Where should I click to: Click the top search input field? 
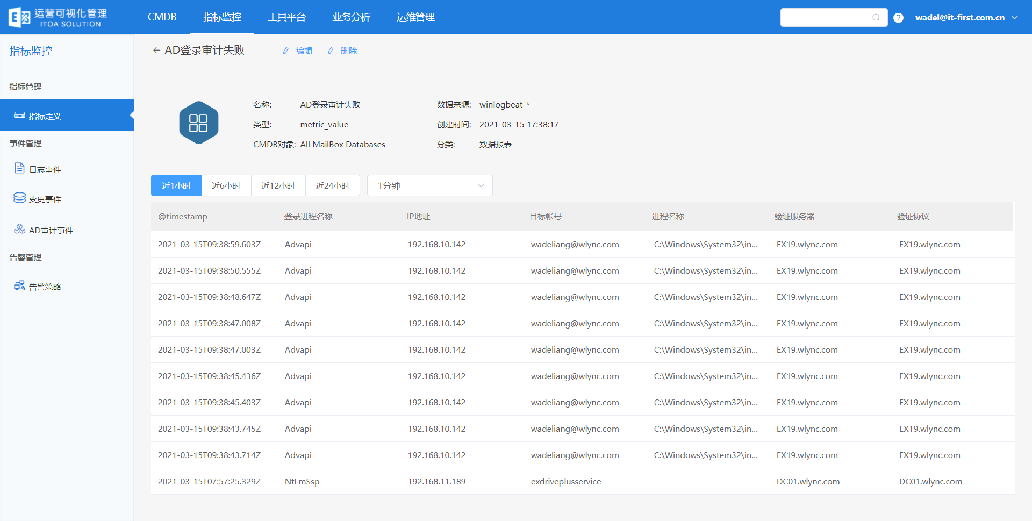[x=834, y=18]
